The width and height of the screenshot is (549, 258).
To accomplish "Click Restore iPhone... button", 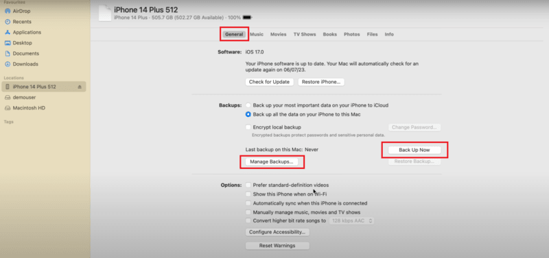I will tap(321, 82).
